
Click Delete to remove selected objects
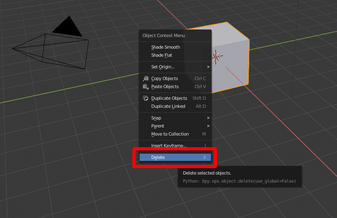tap(175, 157)
